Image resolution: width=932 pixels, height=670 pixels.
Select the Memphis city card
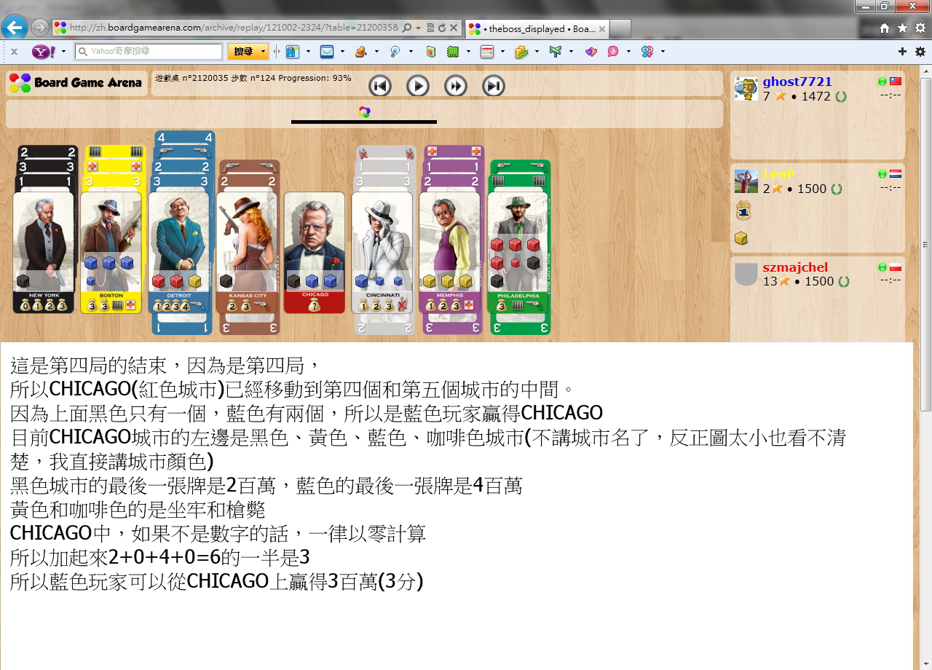(450, 252)
